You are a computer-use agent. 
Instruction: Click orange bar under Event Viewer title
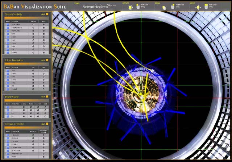point(26,100)
